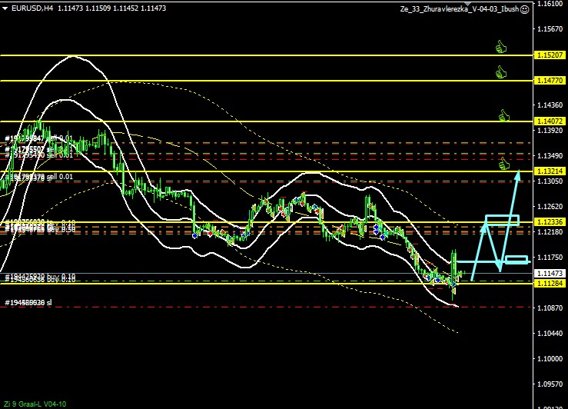Screen dimensions: 568x409
Task: Click the expert advisor smiley face icon
Action: (525, 9)
